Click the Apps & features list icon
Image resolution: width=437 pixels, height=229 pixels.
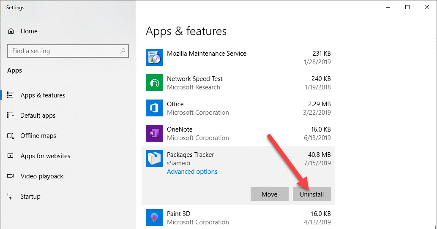[x=10, y=95]
